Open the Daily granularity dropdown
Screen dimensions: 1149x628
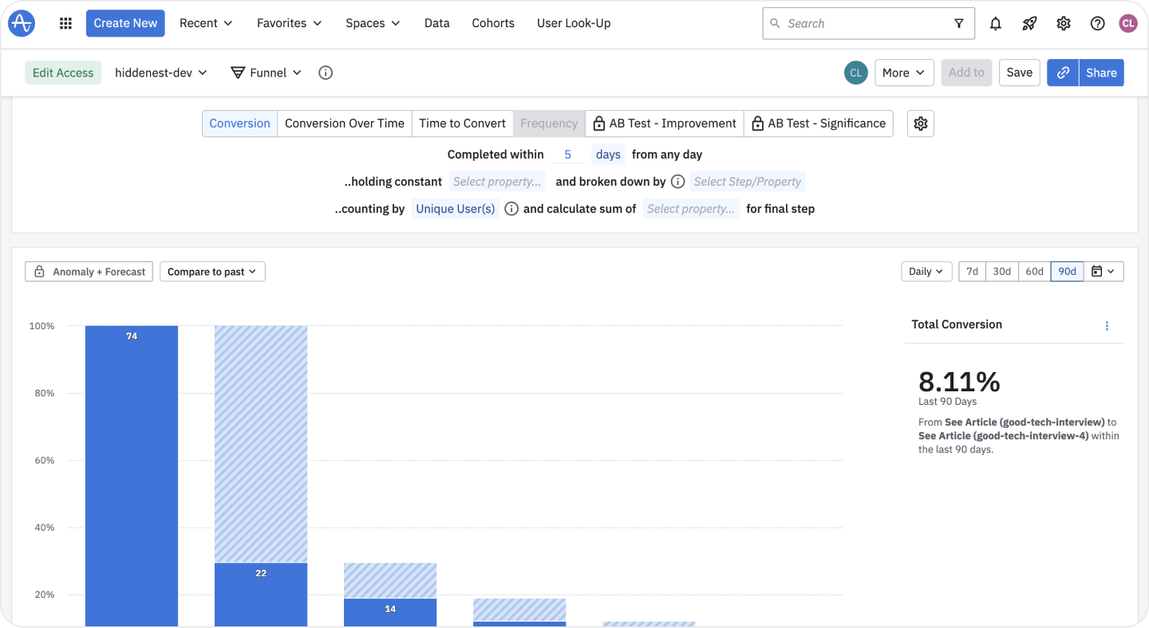(x=926, y=271)
